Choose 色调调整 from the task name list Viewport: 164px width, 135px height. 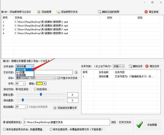tap(21, 75)
